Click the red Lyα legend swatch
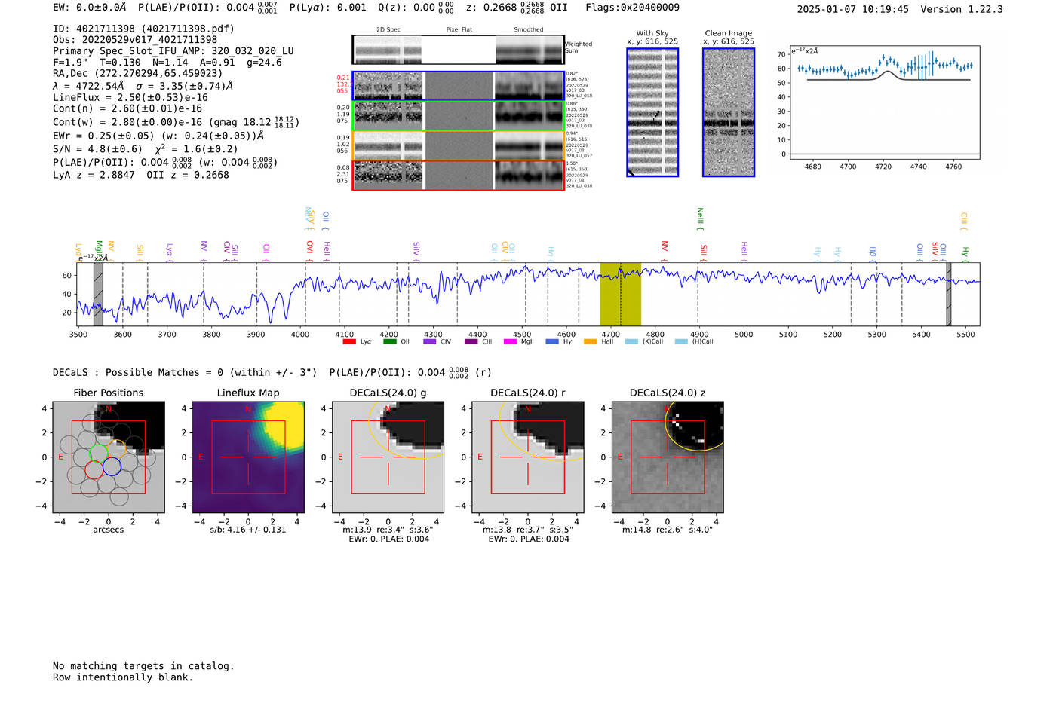1056x718 pixels. click(x=349, y=341)
